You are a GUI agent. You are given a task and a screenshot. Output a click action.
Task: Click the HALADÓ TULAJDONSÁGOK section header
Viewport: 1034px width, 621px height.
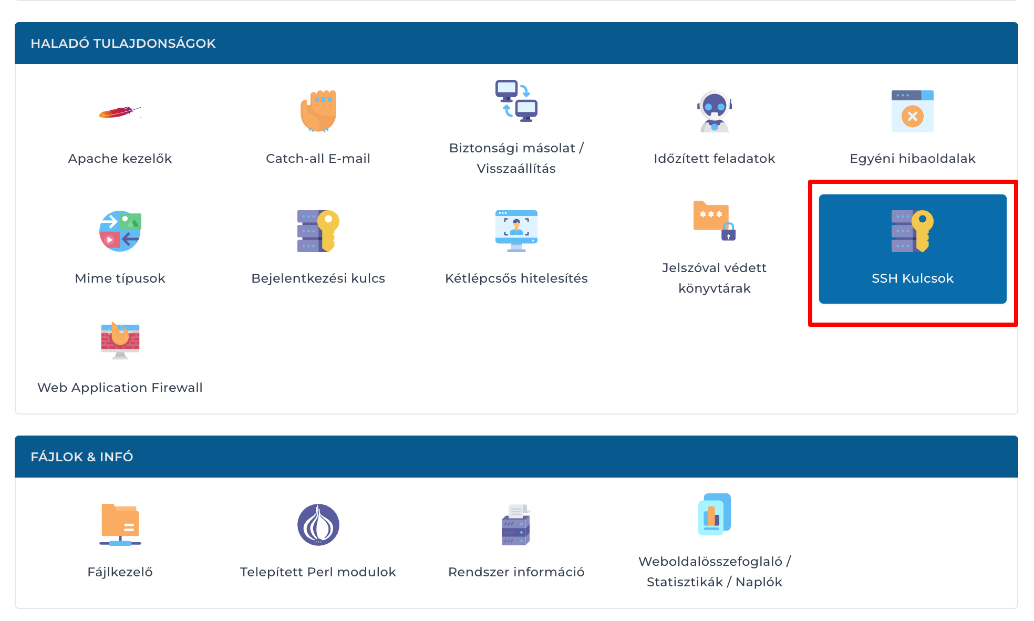point(123,43)
